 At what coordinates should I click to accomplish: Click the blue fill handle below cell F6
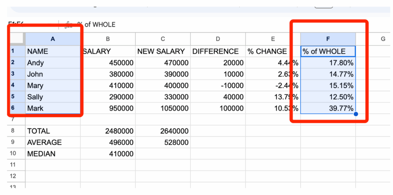click(x=356, y=114)
